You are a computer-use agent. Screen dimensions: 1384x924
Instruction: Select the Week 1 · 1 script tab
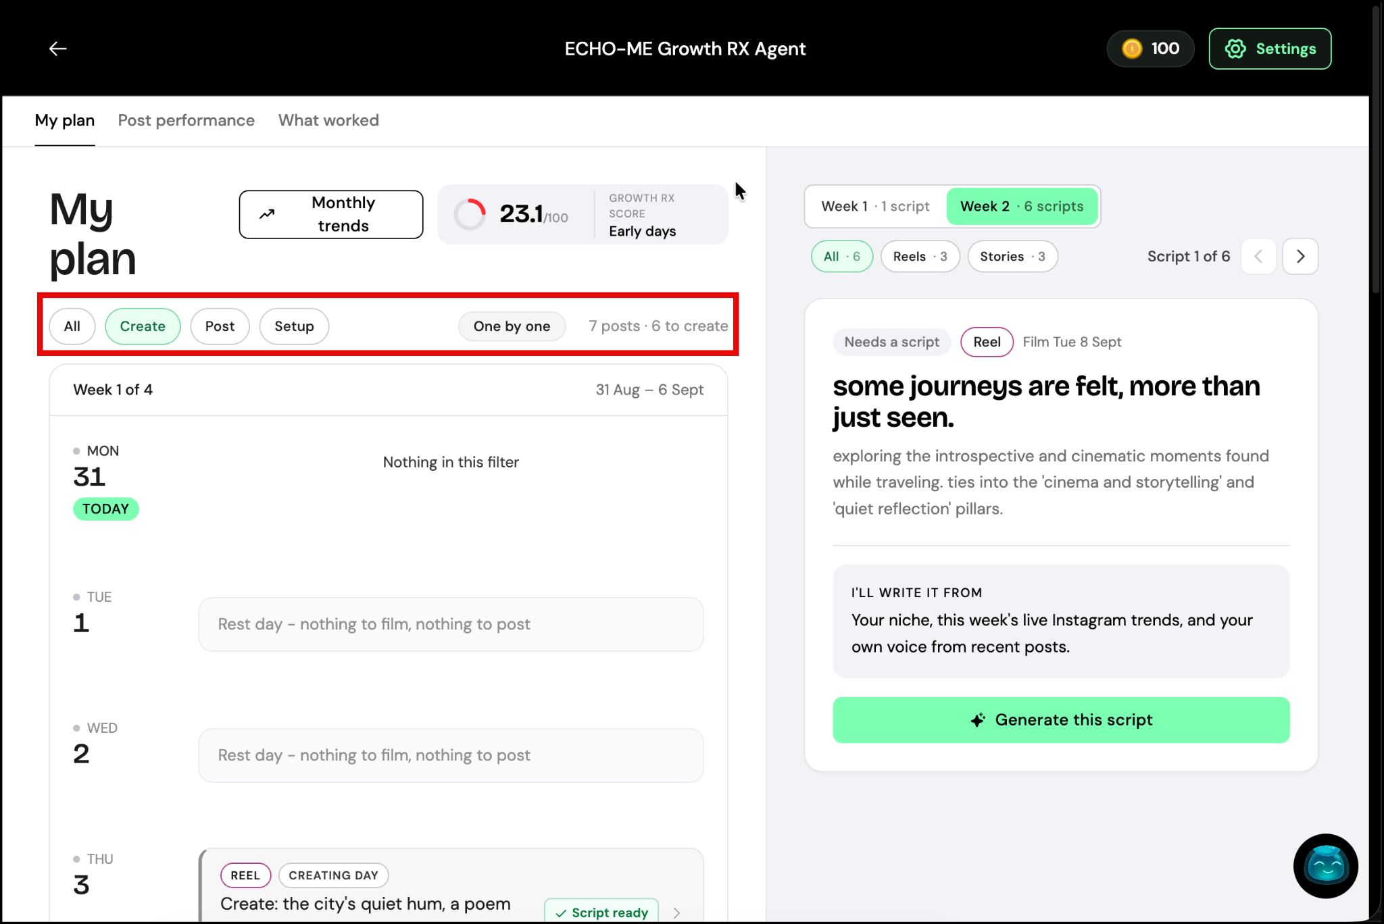(875, 206)
